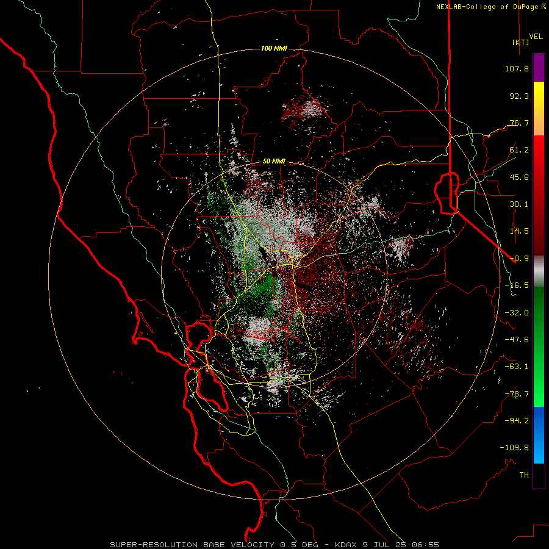Screen dimensions: 549x549
Task: Click the 100 NMI range ring label
Action: tap(274, 48)
